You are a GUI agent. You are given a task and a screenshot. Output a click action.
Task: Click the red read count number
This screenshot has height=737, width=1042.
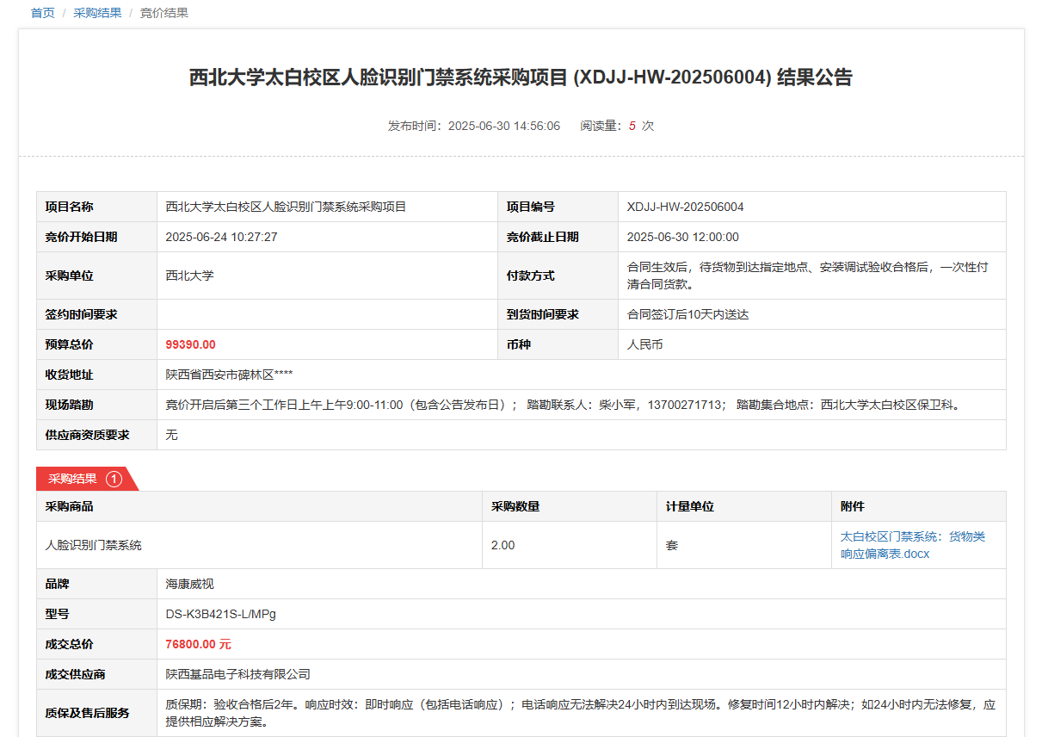coord(632,126)
